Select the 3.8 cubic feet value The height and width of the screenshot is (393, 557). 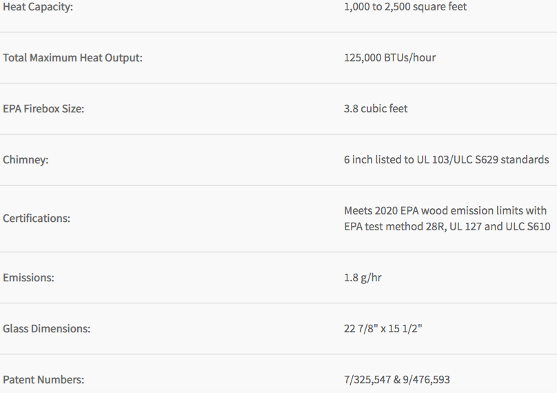coord(376,108)
